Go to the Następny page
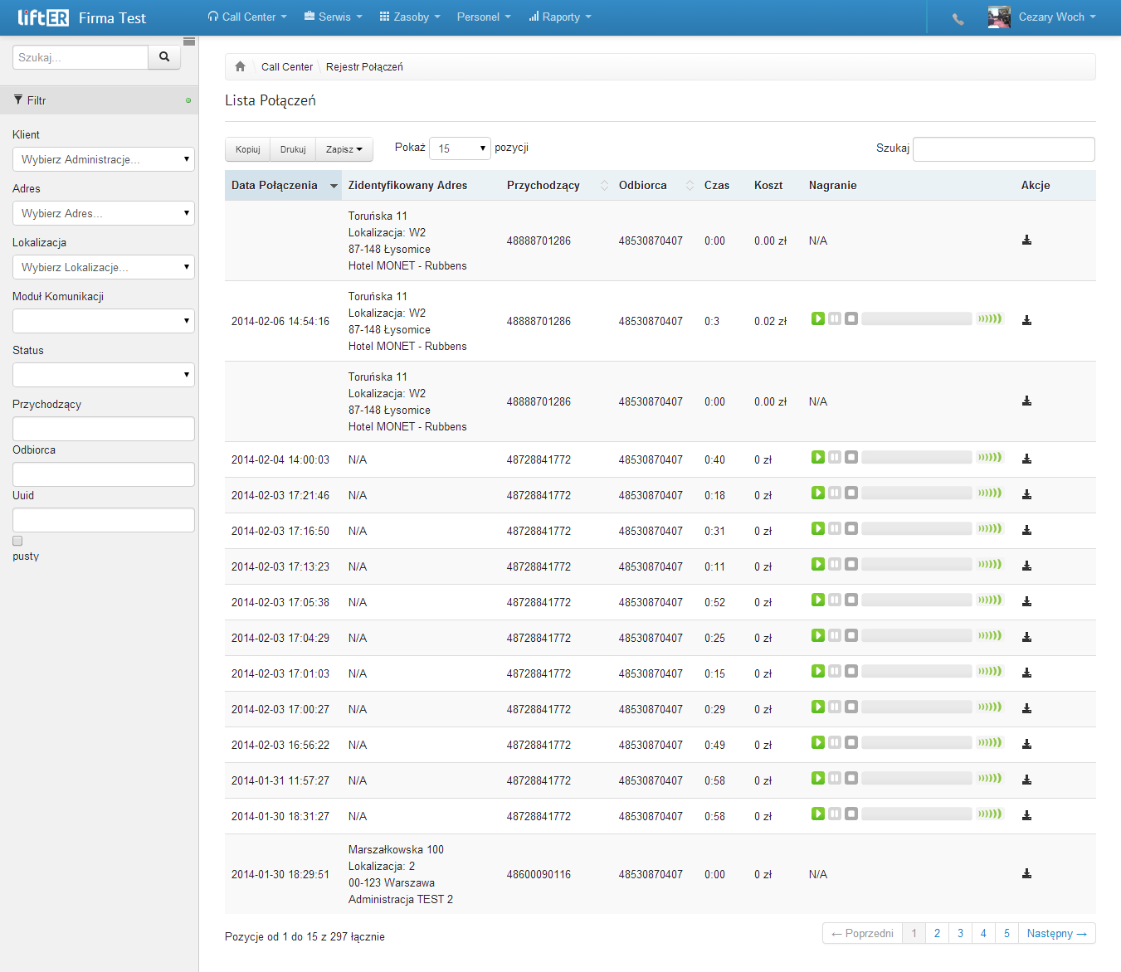The height and width of the screenshot is (972, 1121). 1056,933
